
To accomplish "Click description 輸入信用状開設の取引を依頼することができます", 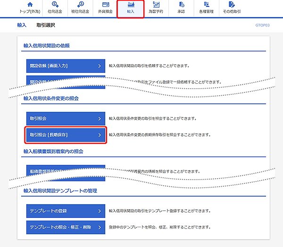I will pyautogui.click(x=149, y=66).
